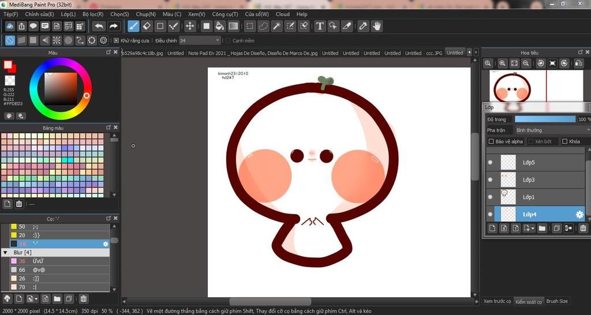Click the navigator preview thumbnail
This screenshot has height=315, width=591.
536,86
